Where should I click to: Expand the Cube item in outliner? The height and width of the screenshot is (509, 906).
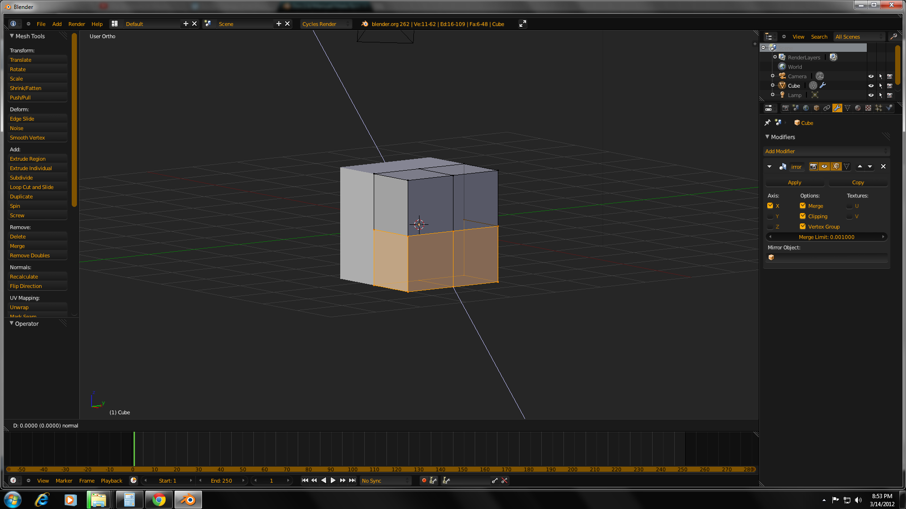click(772, 86)
